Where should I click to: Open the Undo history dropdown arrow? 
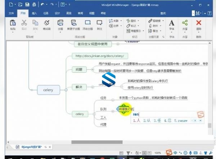[47, 5]
